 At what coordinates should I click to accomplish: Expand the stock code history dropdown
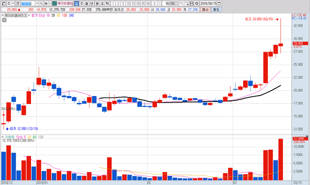[37, 3]
